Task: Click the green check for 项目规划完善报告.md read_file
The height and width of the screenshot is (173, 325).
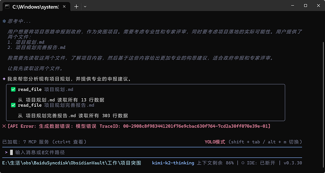Action: [x=13, y=105]
